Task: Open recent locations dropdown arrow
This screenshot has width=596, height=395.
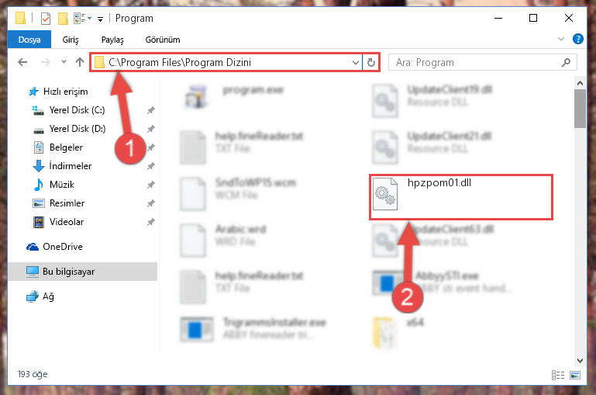Action: [x=64, y=61]
